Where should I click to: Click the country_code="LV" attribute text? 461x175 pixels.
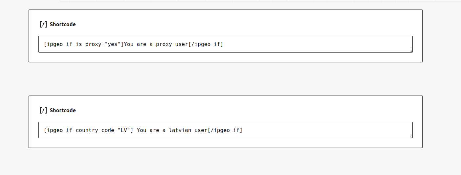tap(103, 130)
